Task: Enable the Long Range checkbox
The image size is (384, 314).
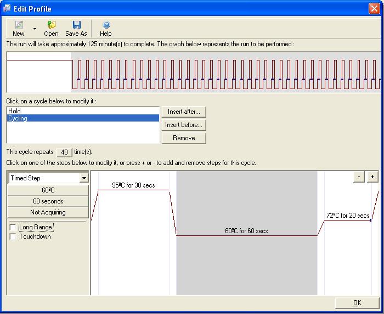Action: pyautogui.click(x=13, y=227)
